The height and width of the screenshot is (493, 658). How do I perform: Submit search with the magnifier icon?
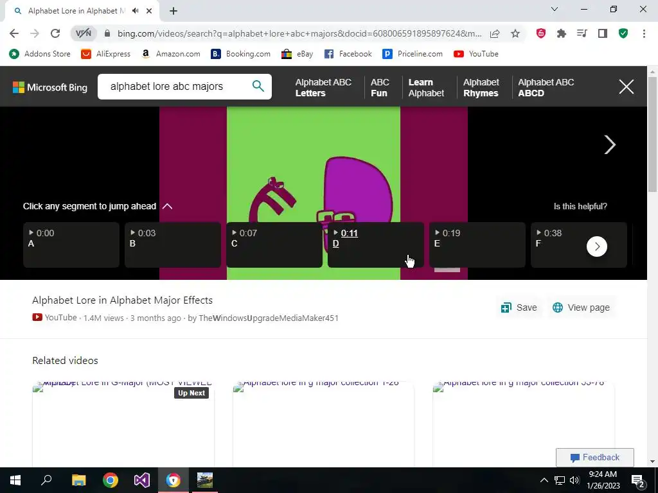pos(258,86)
